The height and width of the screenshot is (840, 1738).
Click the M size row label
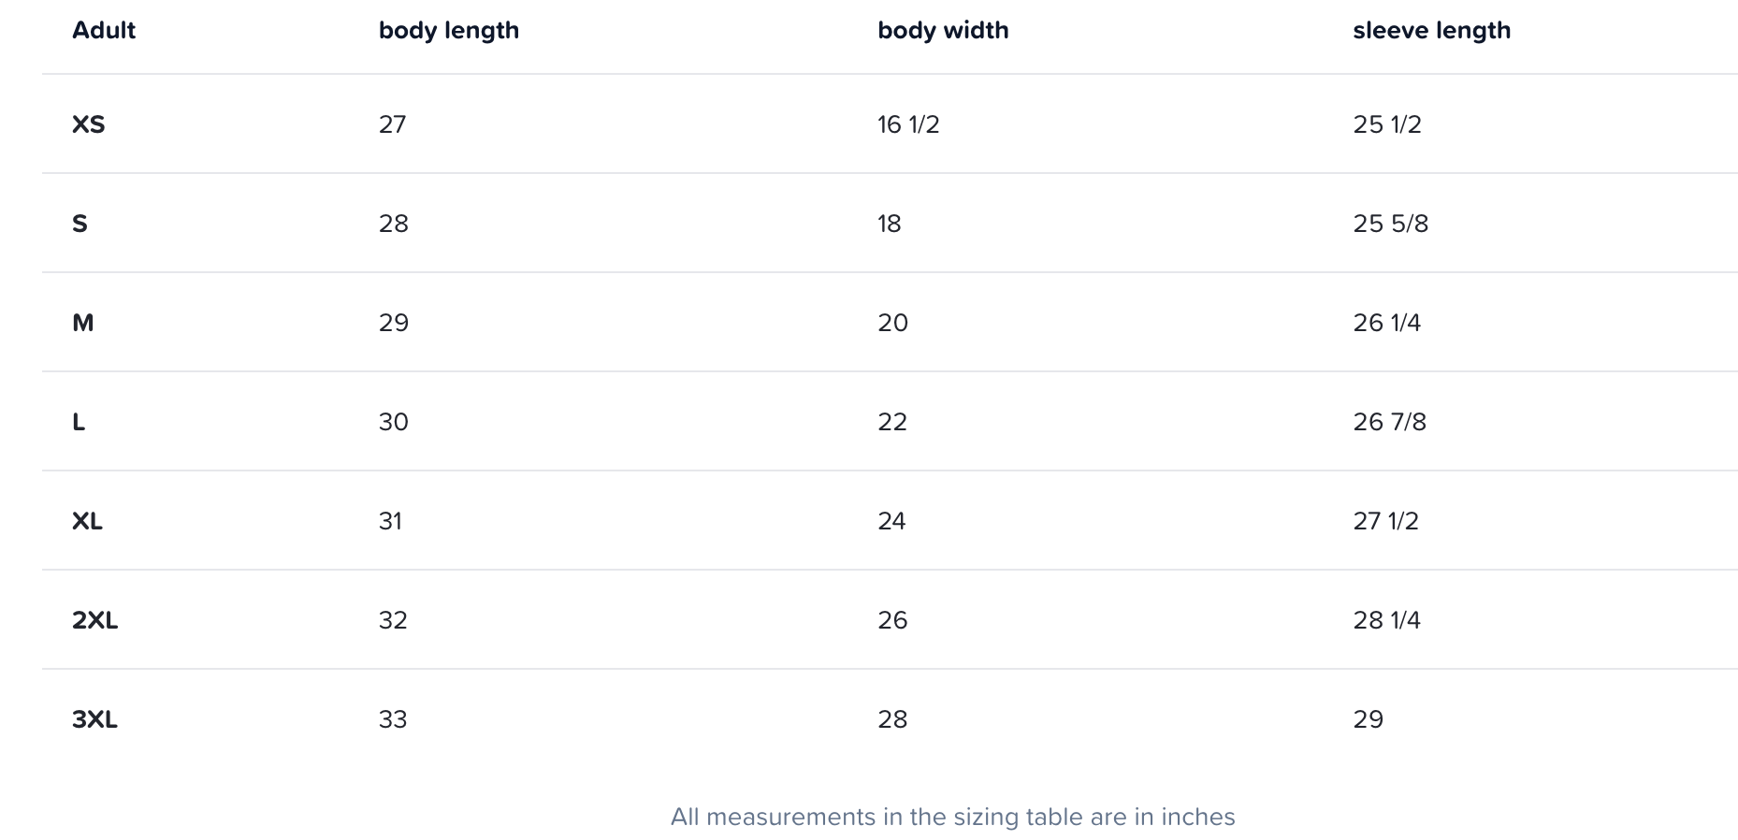[83, 323]
